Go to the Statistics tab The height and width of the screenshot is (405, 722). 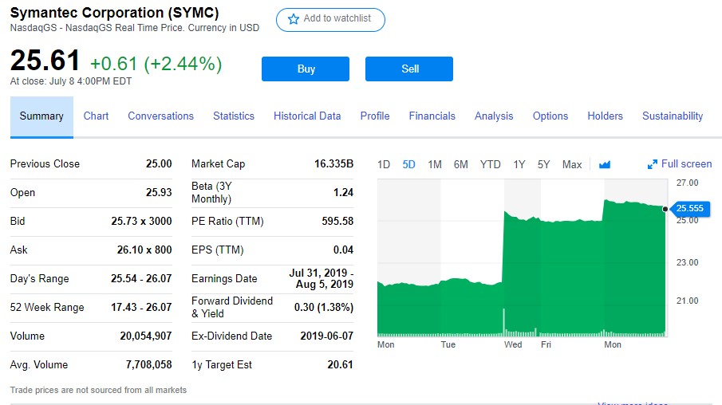tap(234, 116)
